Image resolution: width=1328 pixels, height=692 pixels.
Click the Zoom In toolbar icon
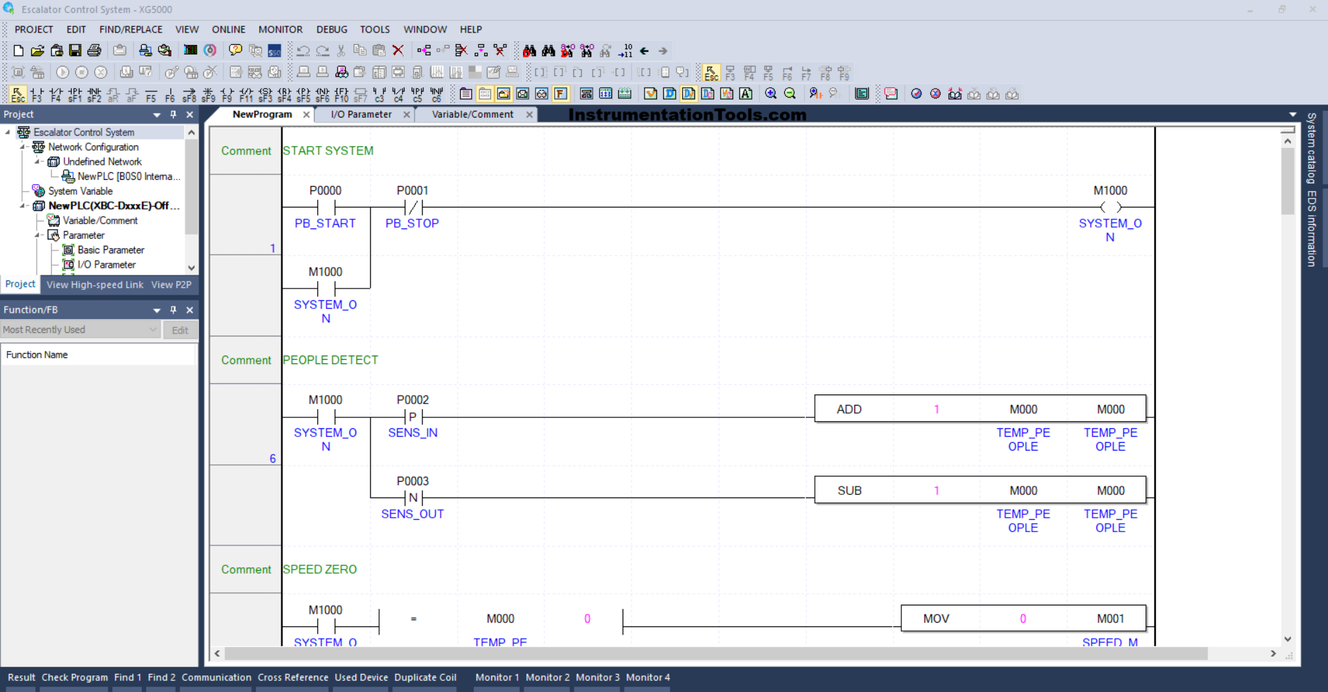tap(771, 93)
